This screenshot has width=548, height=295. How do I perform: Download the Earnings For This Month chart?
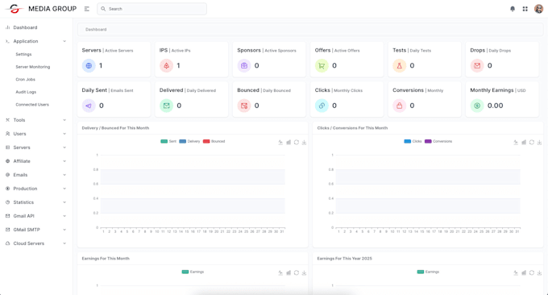coord(304,272)
